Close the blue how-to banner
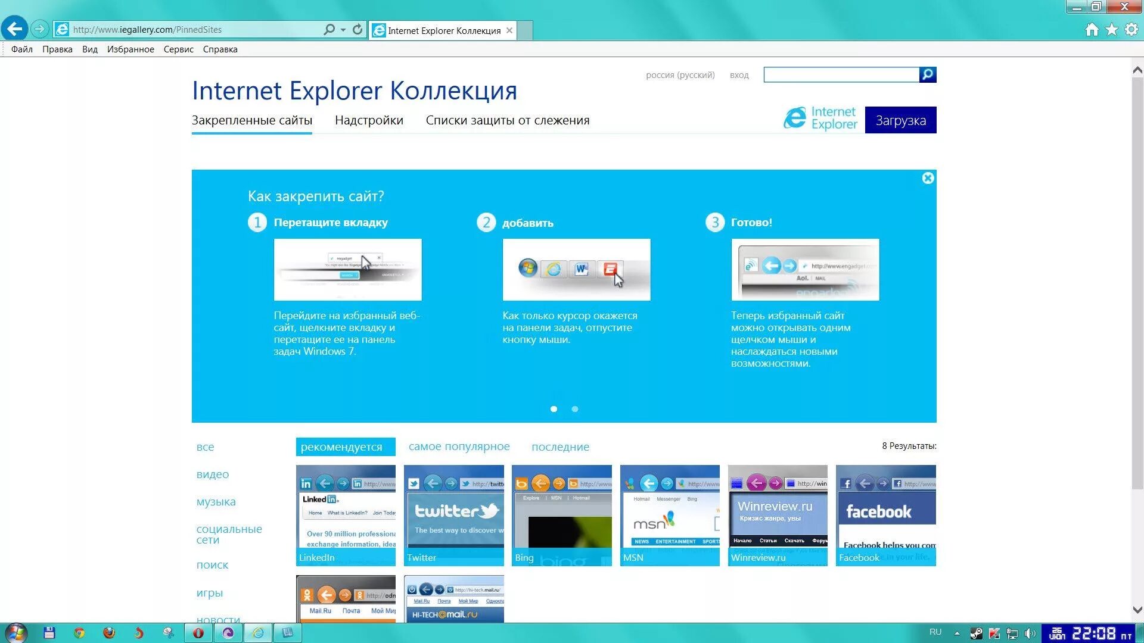 (x=928, y=178)
